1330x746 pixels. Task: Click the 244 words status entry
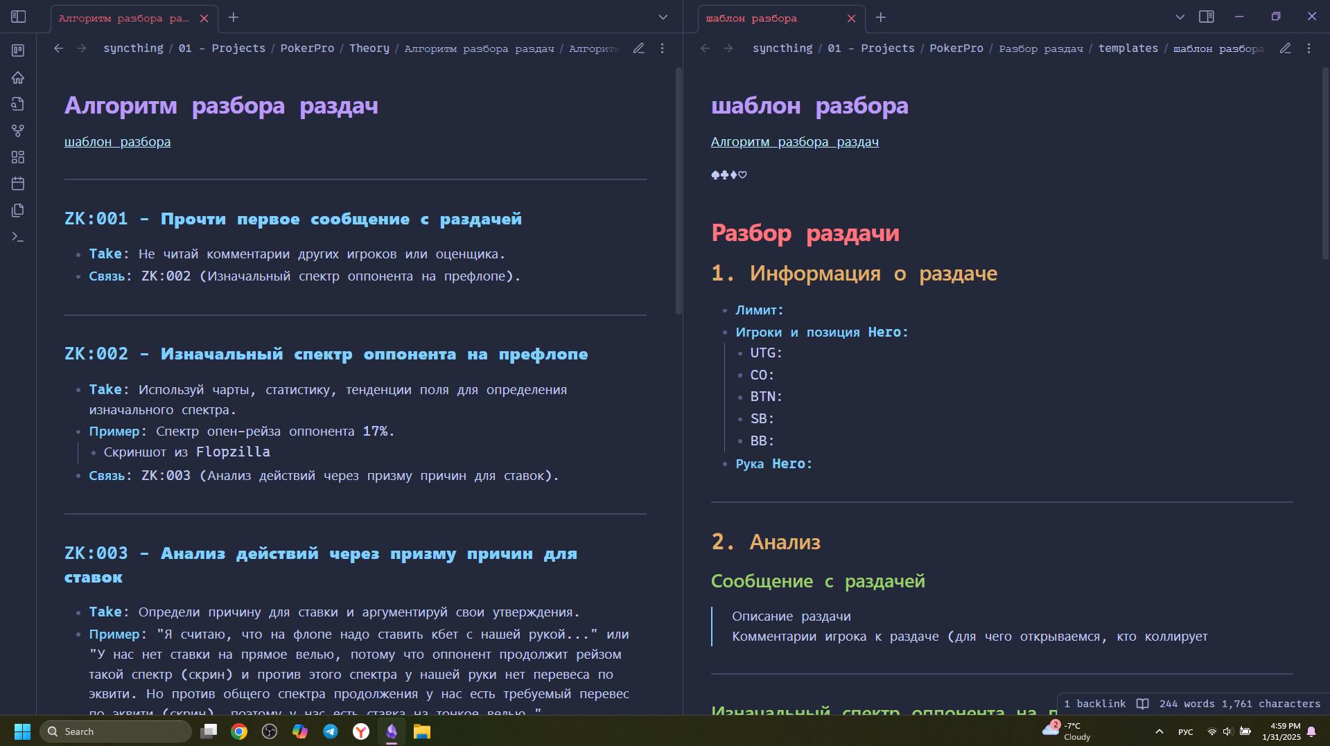pyautogui.click(x=1187, y=704)
